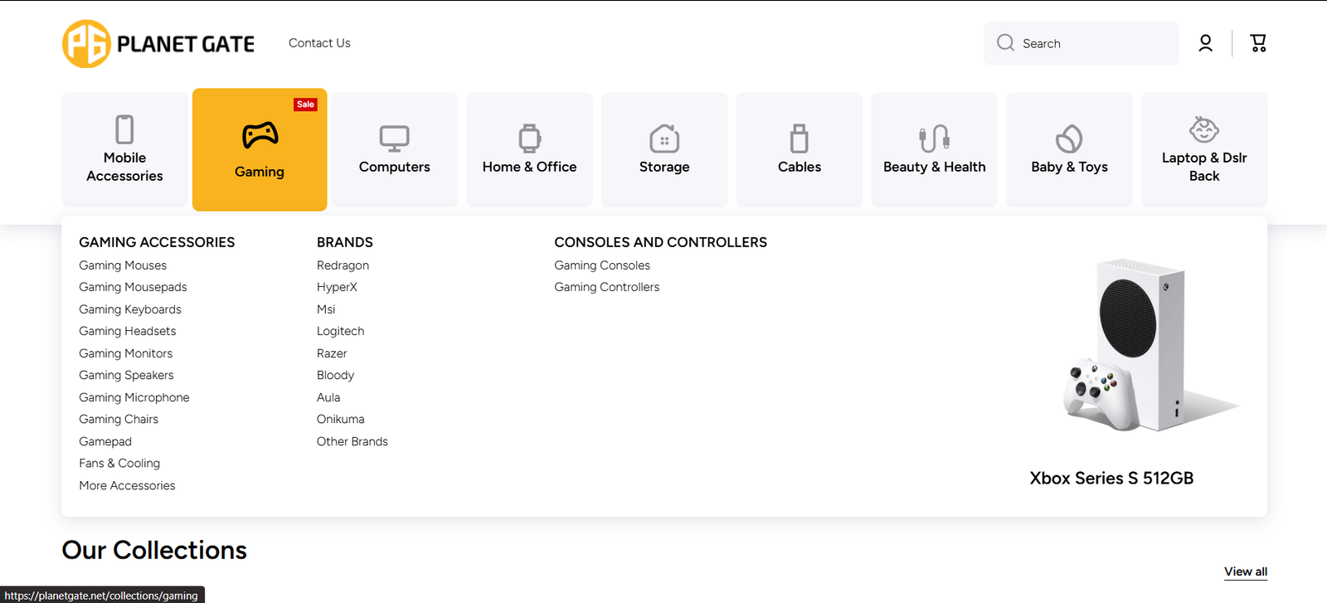Viewport: 1327px width, 603px height.
Task: Open Gaming Mouses link
Action: [x=123, y=265]
